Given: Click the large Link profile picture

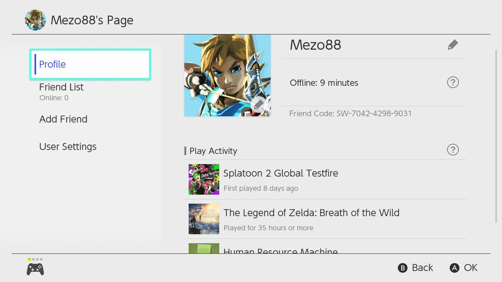Looking at the screenshot, I should 227,76.
